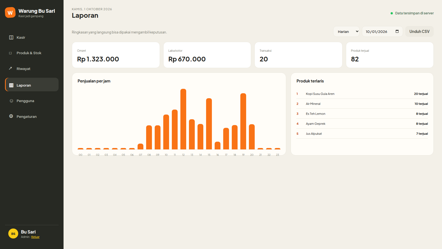442x249 pixels.
Task: Open the Harian period dropdown
Action: (346, 32)
